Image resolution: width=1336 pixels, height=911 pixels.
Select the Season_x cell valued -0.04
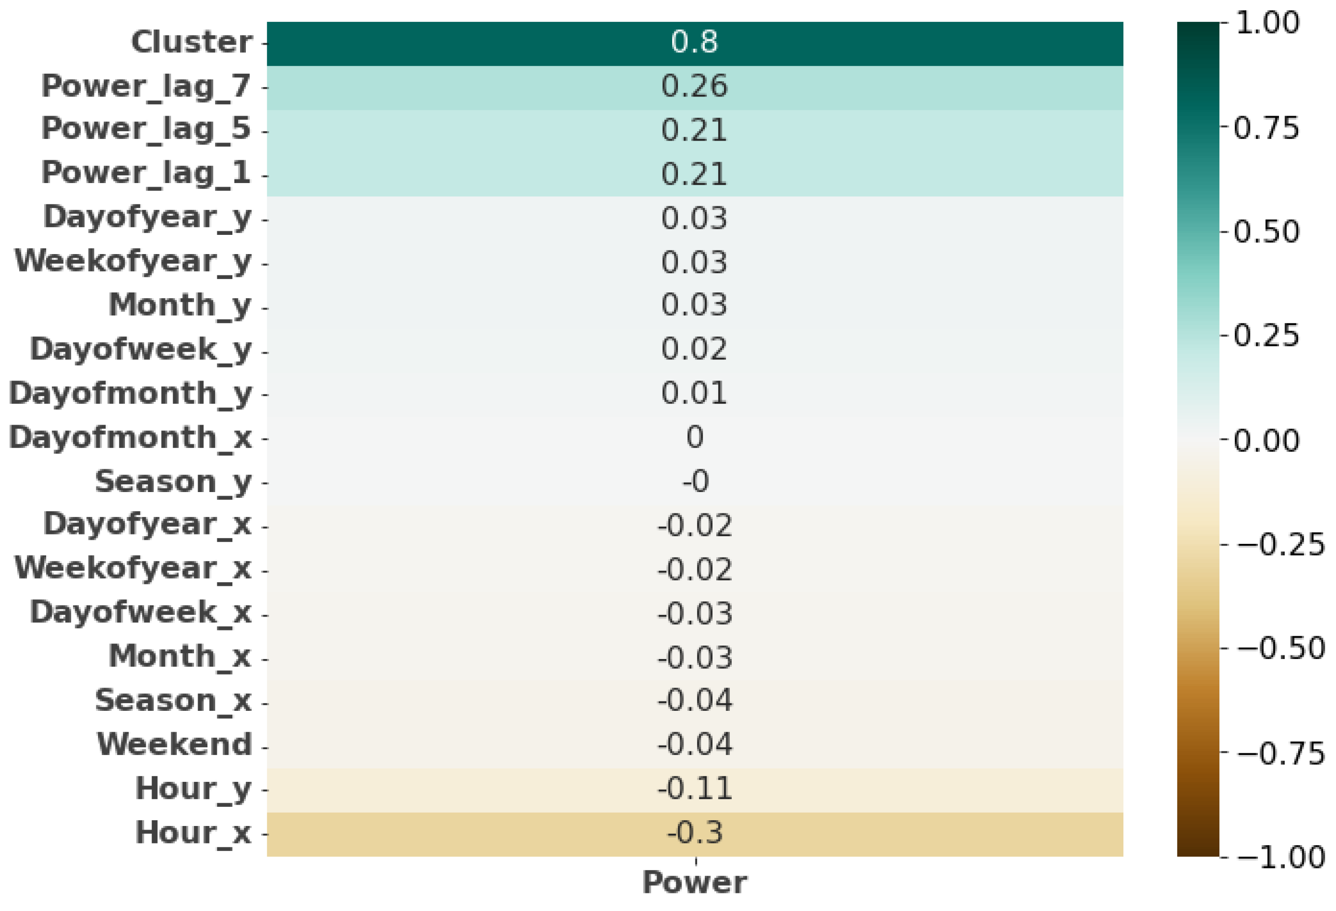pos(694,701)
